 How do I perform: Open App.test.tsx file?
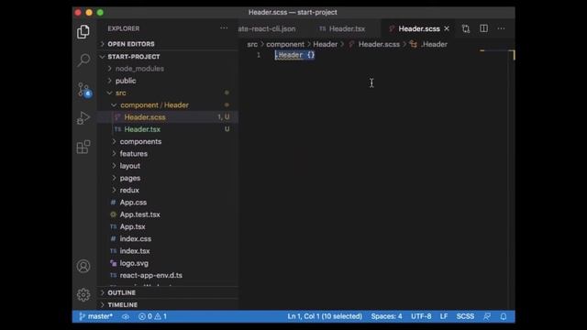pyautogui.click(x=167, y=214)
